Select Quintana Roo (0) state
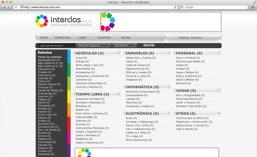This screenshot has width=257, height=157. point(48,126)
